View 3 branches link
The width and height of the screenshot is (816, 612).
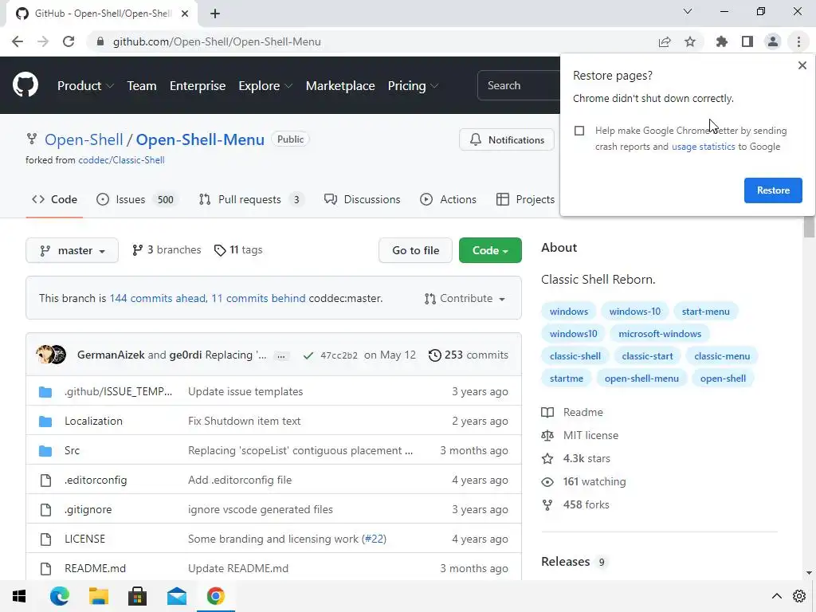[167, 250]
